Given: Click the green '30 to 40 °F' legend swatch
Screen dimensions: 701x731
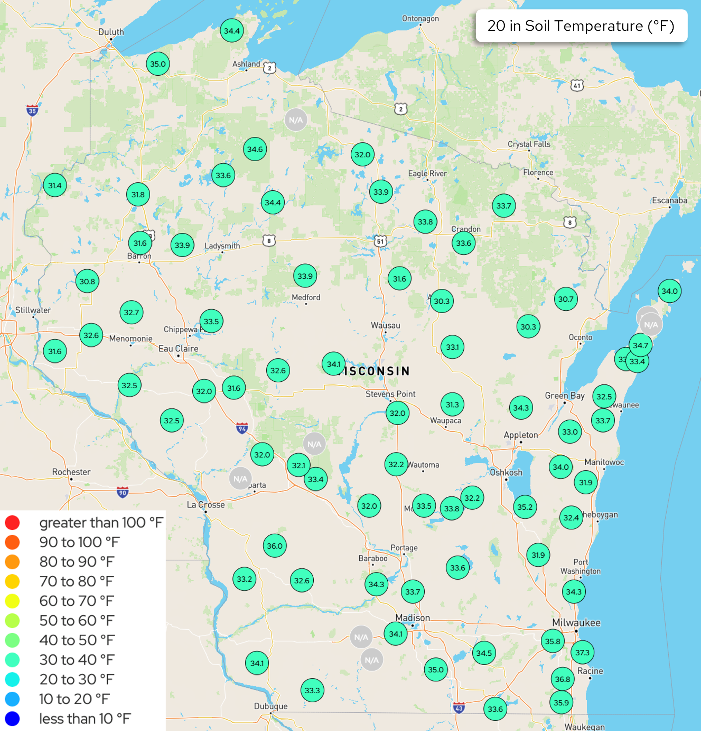Looking at the screenshot, I should tap(12, 660).
